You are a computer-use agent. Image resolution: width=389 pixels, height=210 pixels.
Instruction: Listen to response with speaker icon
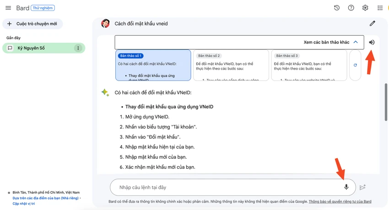tap(372, 42)
